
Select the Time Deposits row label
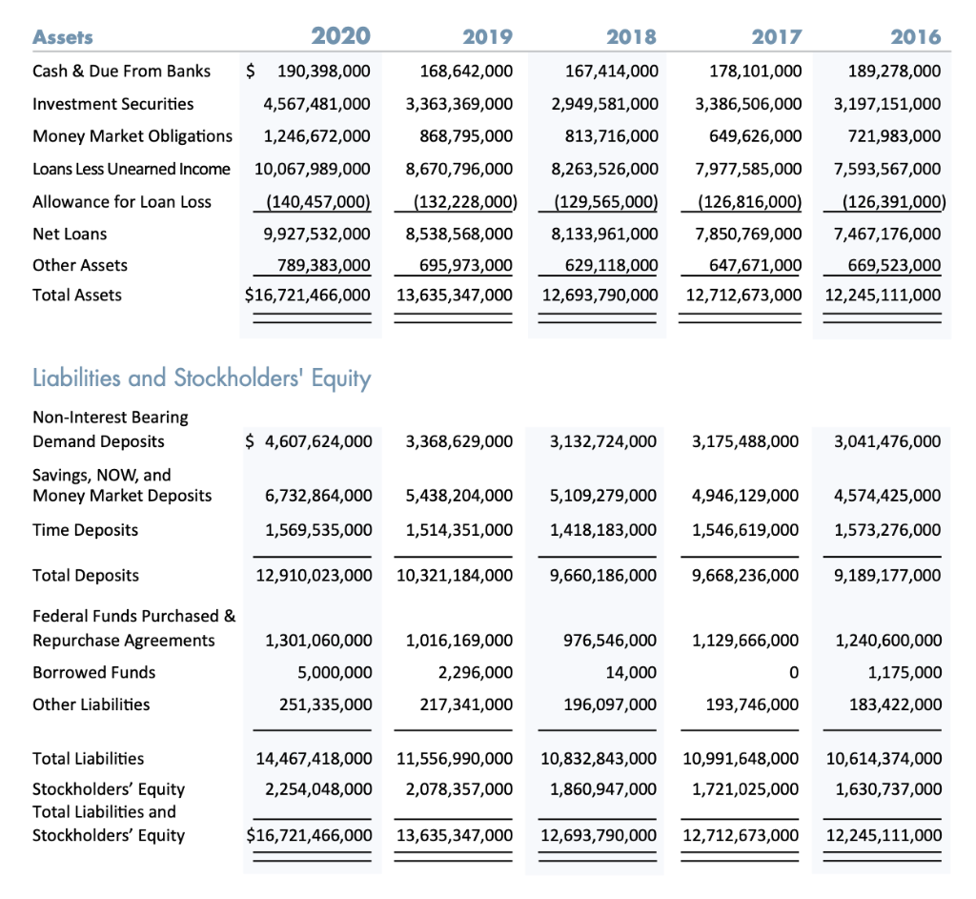84,529
